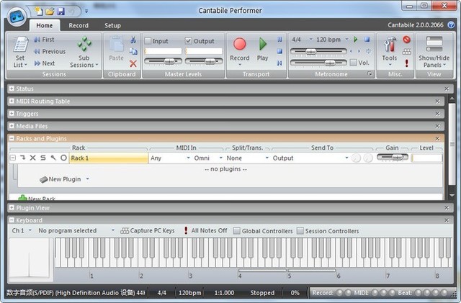Open the 120 bpm tempo dropdown
The width and height of the screenshot is (461, 303).
pyautogui.click(x=331, y=40)
